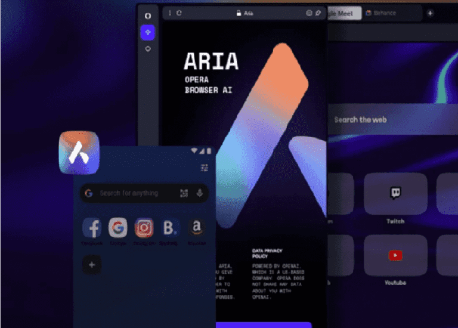The height and width of the screenshot is (328, 458).
Task: Reload the Aria panel
Action: [x=179, y=13]
